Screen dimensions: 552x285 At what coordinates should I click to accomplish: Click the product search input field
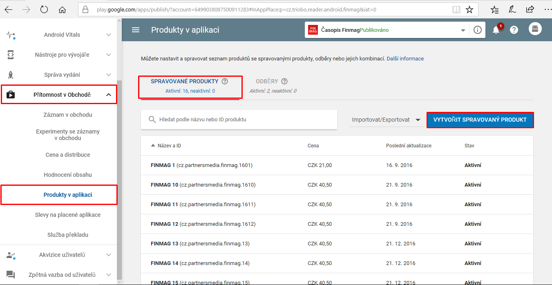pyautogui.click(x=239, y=120)
